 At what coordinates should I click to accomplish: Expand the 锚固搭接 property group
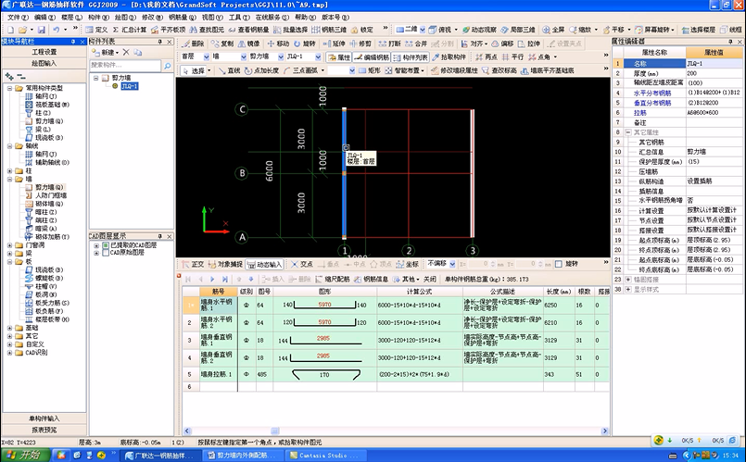pos(628,280)
